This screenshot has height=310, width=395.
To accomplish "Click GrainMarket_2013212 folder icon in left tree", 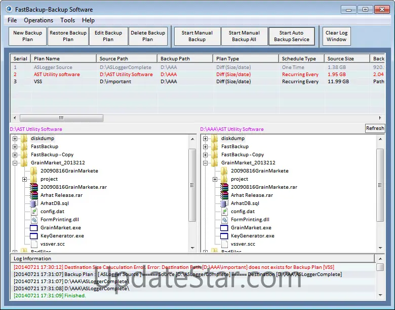I will pos(24,162).
